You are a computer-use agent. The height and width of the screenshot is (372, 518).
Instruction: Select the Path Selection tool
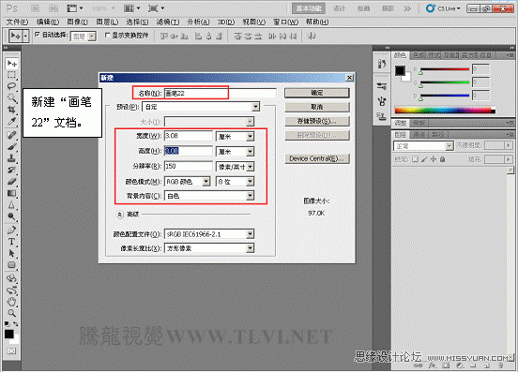(x=12, y=253)
